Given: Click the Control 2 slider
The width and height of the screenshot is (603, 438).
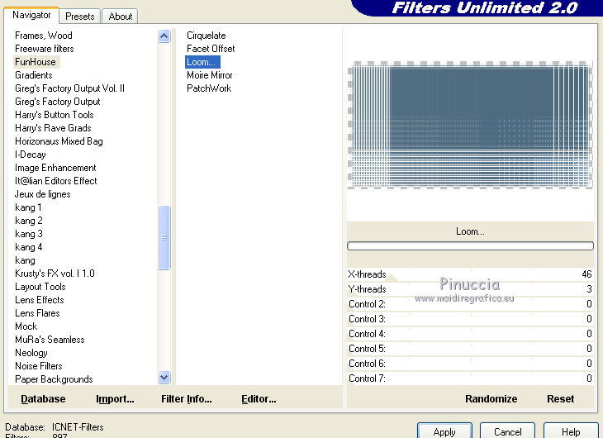Looking at the screenshot, I should click(x=470, y=304).
